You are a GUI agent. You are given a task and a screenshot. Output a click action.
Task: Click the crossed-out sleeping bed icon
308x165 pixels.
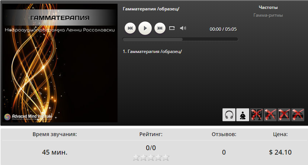point(298,115)
